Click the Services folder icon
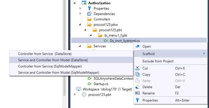This screenshot has height=108, width=209. click(89, 46)
